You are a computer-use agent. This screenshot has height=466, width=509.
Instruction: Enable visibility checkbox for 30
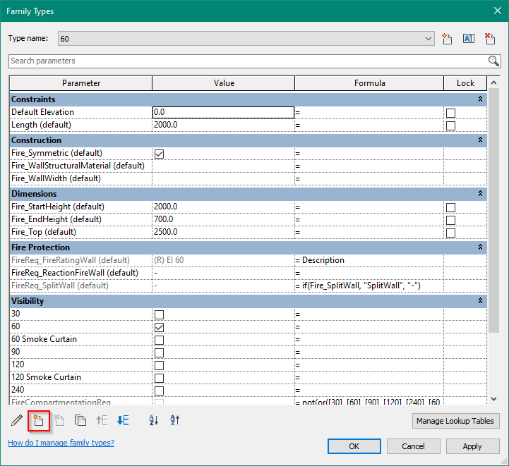point(159,314)
